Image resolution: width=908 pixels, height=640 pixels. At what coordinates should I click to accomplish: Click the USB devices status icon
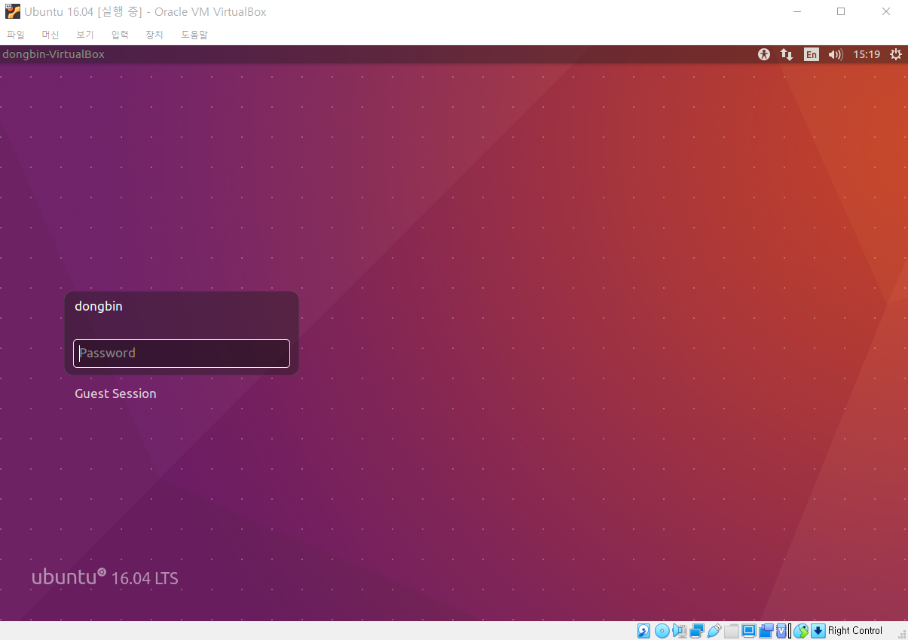coord(714,631)
